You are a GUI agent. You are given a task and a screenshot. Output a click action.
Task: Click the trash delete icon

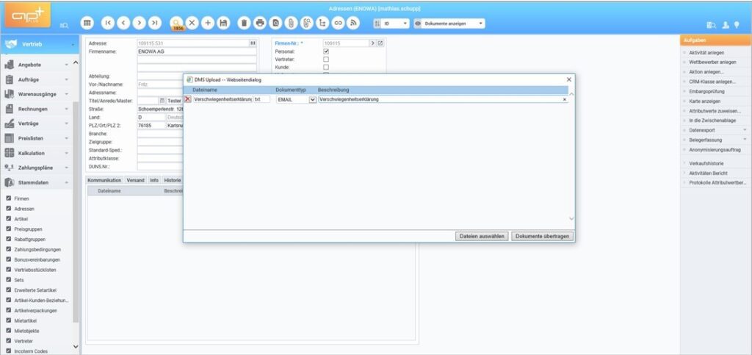(245, 24)
